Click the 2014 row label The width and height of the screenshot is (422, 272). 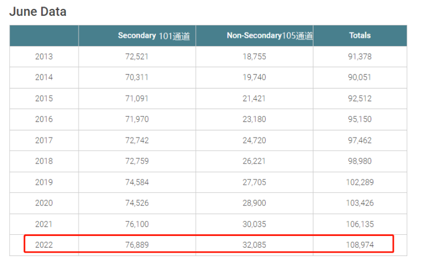(44, 77)
